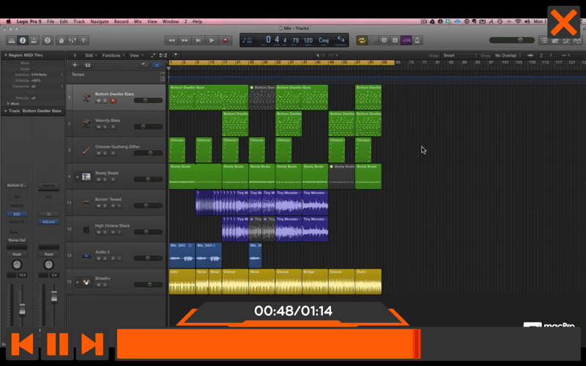Open the List Editors button

544,40
